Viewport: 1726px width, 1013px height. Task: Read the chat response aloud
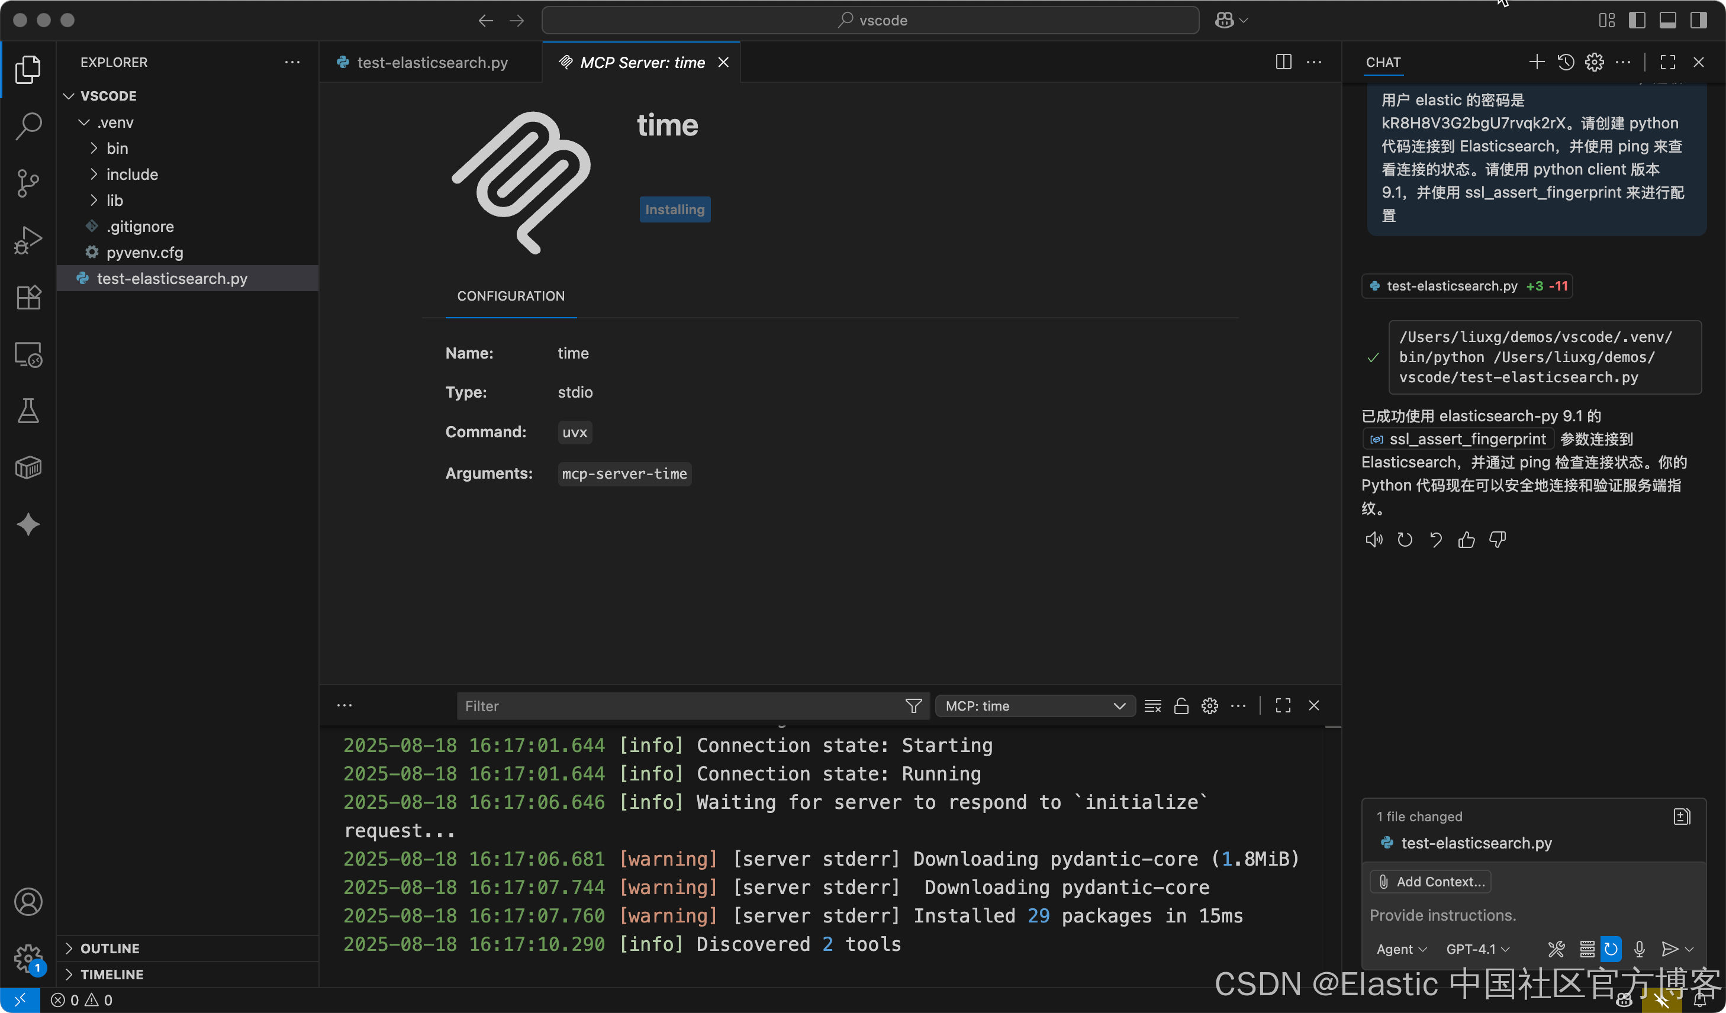point(1373,540)
